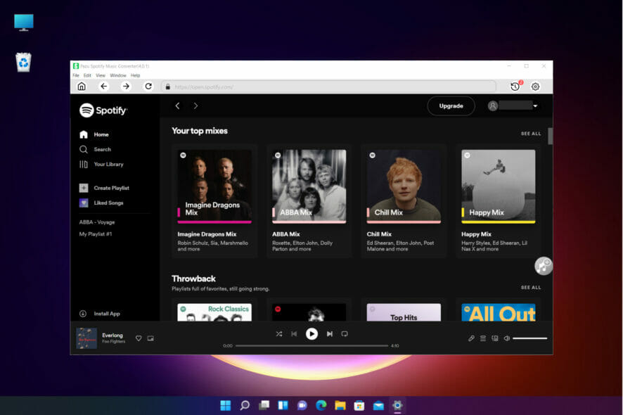The height and width of the screenshot is (415, 623).
Task: Click SEE ALL for Throwback
Action: [x=531, y=287]
